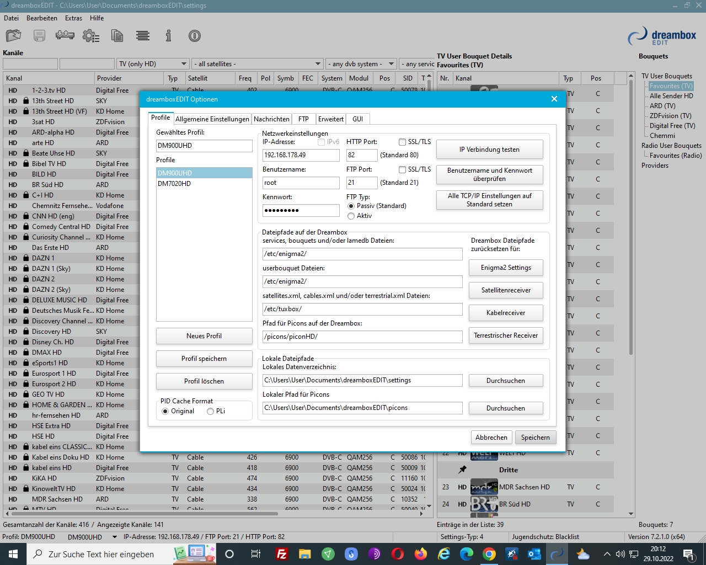This screenshot has height=565, width=706.
Task: Open the status bar DM900UHD profile dropdown
Action: [115, 537]
